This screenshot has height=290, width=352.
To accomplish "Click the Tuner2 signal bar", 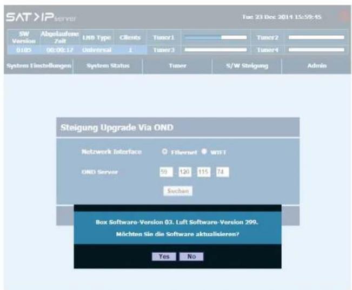I will 316,37.
